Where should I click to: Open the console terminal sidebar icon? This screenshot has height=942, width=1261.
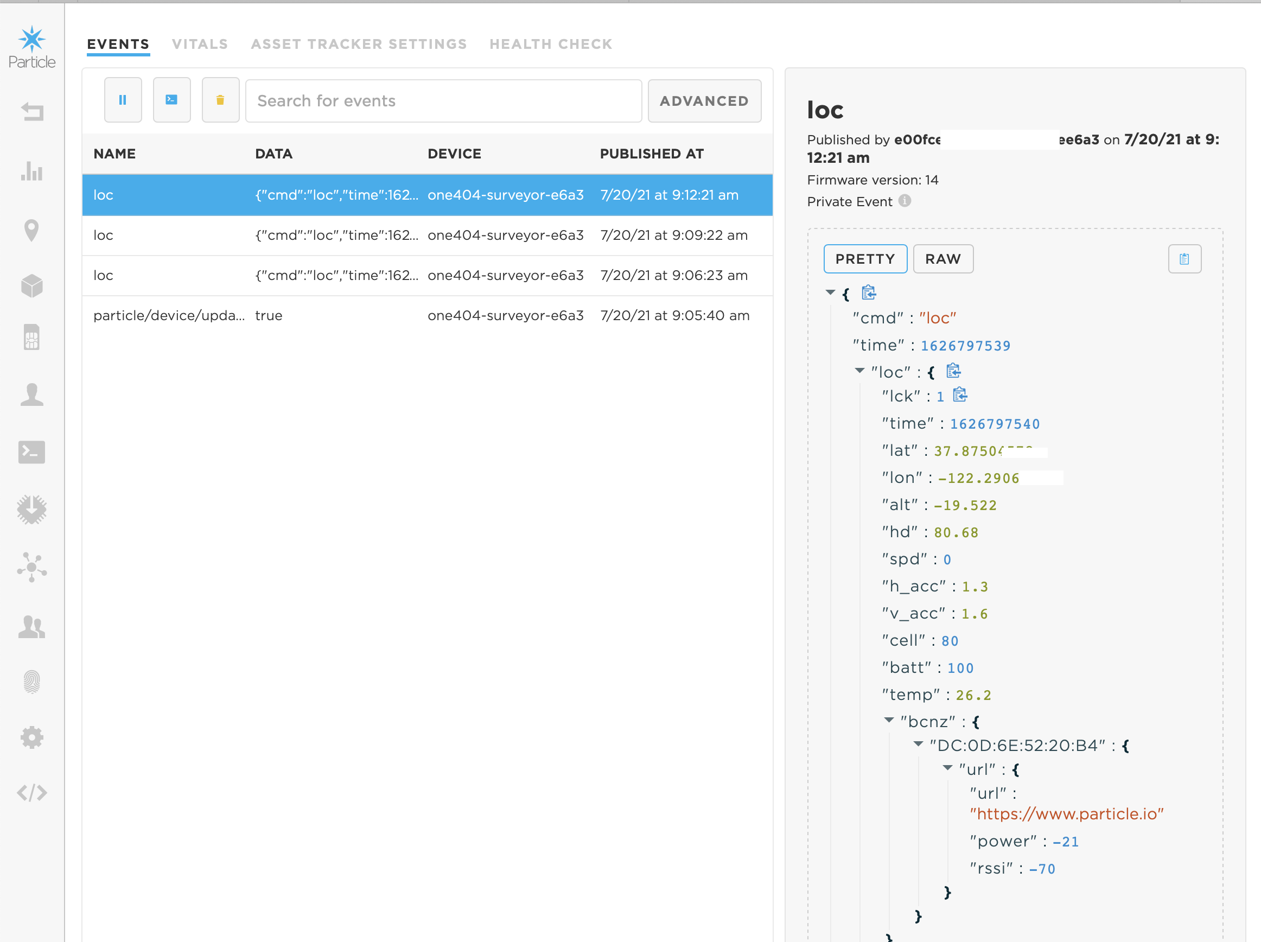[x=32, y=452]
